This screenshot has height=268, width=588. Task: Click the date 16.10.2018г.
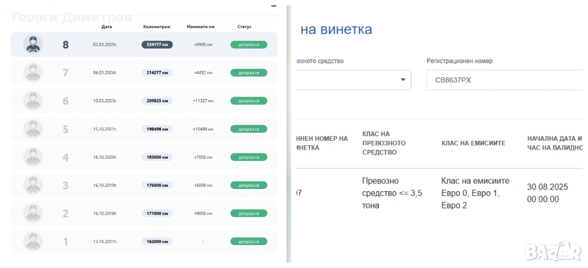[105, 213]
